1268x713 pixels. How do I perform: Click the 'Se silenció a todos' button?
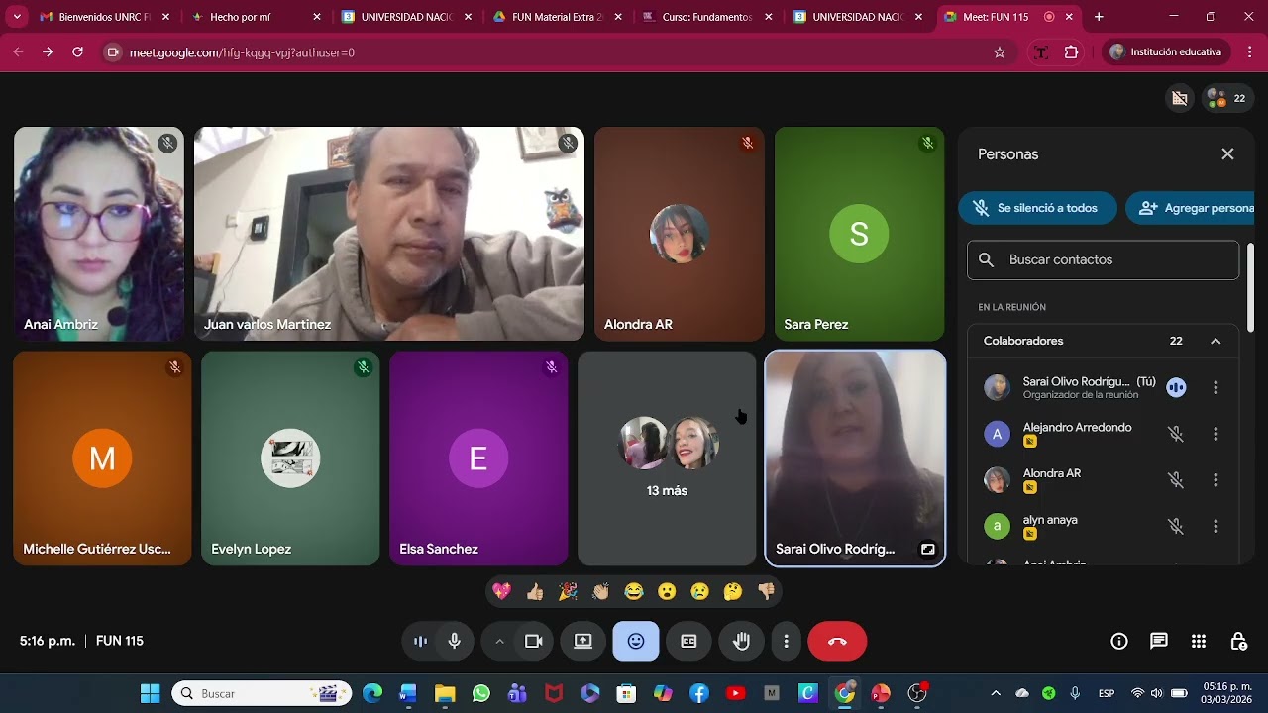pyautogui.click(x=1037, y=208)
